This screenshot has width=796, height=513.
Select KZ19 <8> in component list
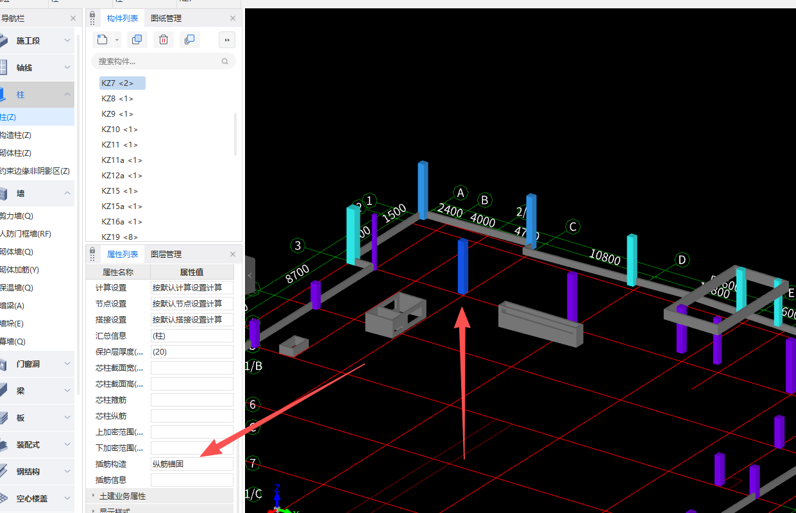[119, 237]
